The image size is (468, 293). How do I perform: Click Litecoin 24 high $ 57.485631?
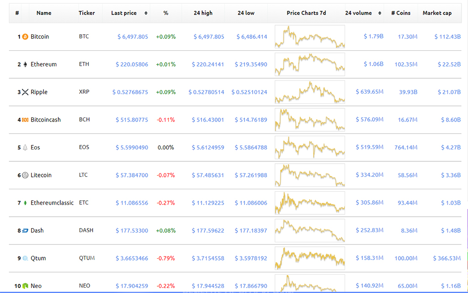click(x=208, y=175)
